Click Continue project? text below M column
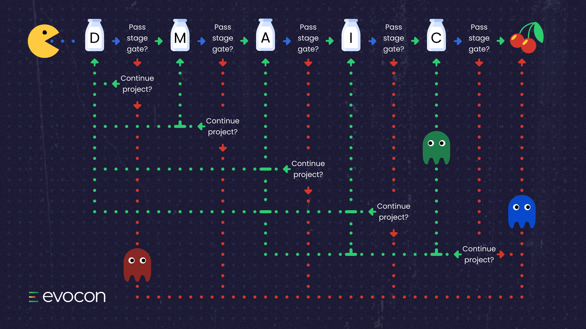Screen dimensions: 586x329 [223, 126]
